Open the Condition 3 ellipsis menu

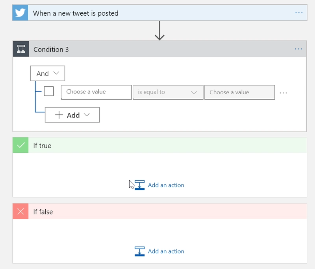(298, 49)
